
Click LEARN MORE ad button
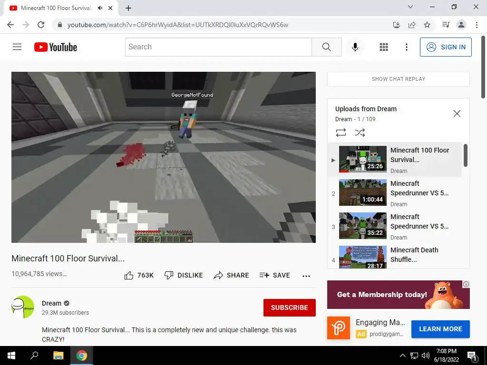point(440,329)
